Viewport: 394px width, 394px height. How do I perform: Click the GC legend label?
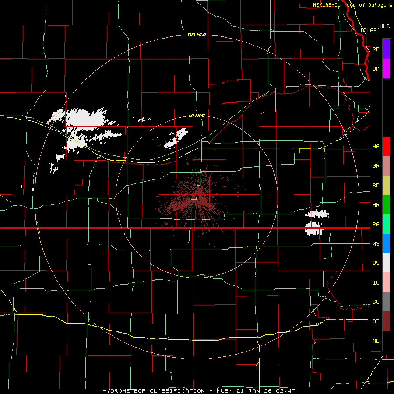[376, 302]
